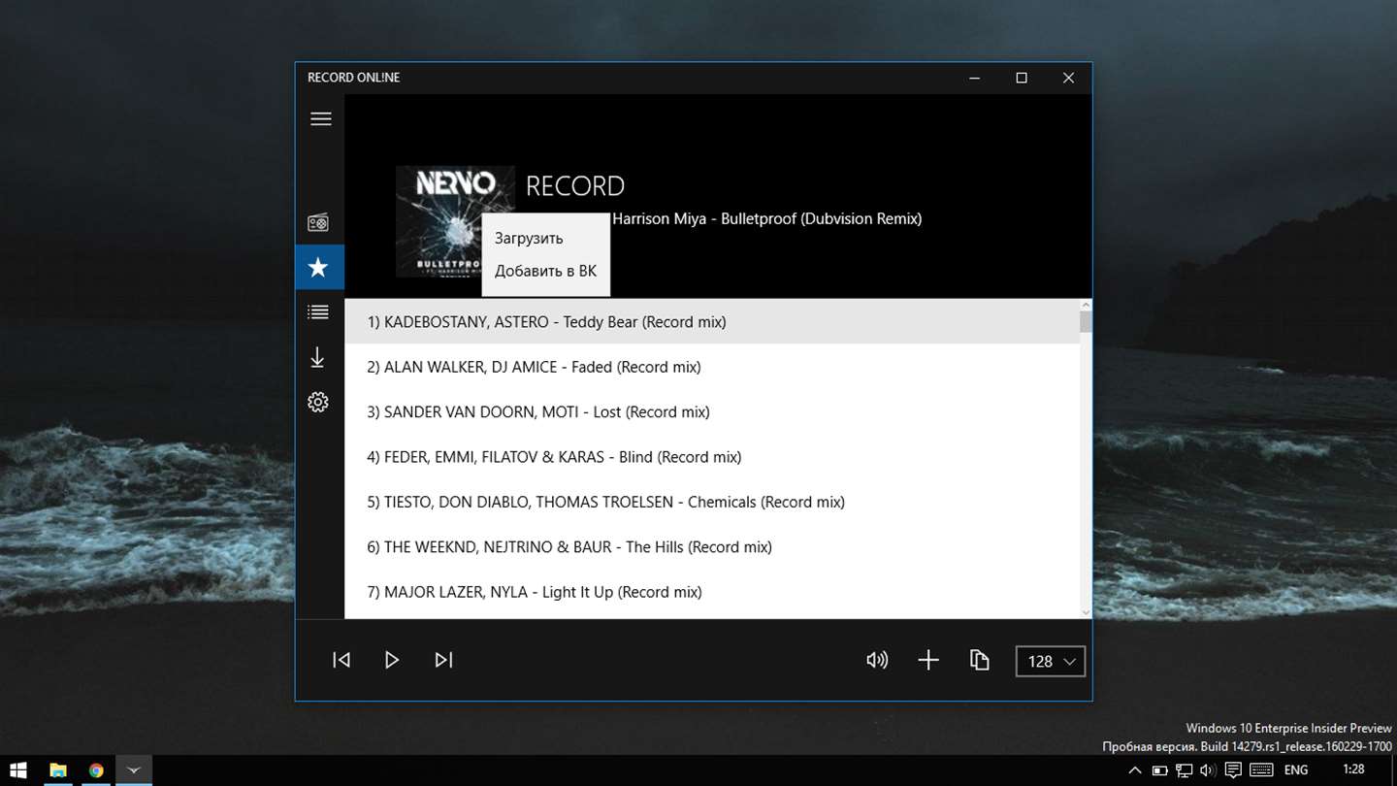Expand the 128 bitrate dropdown
Screen dimensions: 1397x786
[x=1051, y=661]
